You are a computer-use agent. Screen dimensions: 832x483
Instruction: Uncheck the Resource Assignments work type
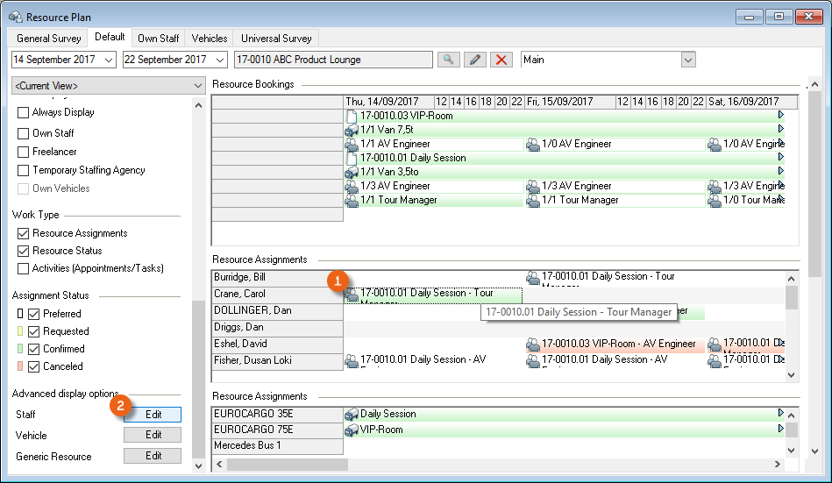24,233
